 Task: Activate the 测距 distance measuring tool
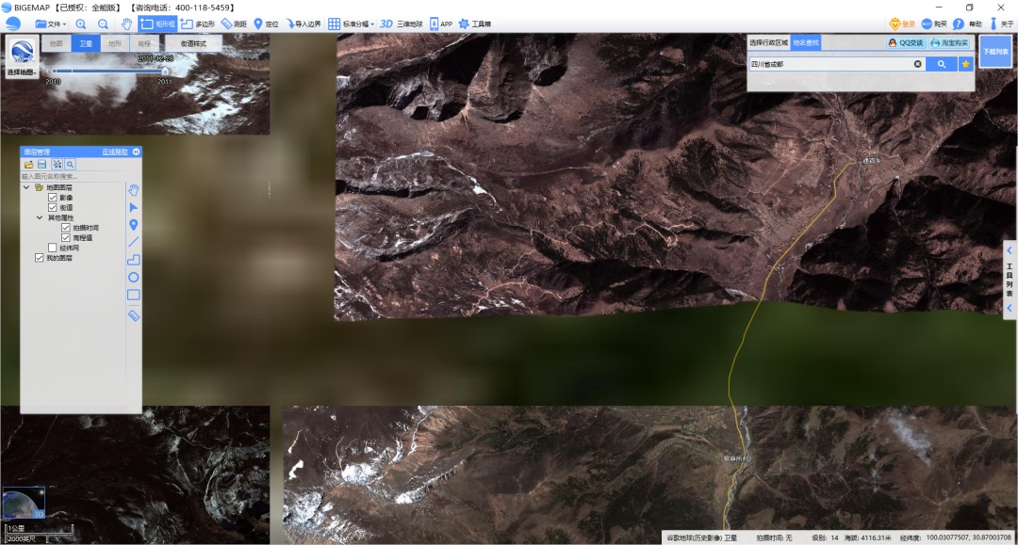tap(234, 24)
